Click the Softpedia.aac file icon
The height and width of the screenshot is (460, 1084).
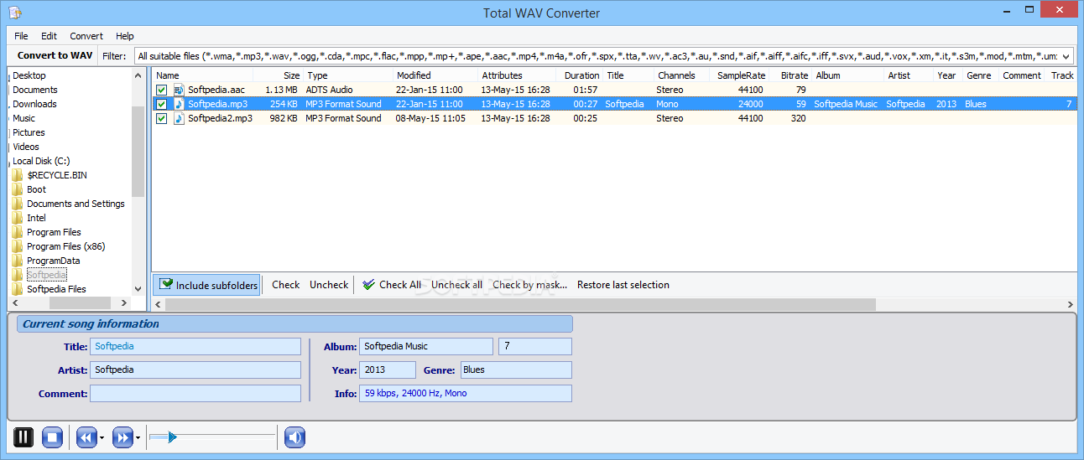coord(179,90)
